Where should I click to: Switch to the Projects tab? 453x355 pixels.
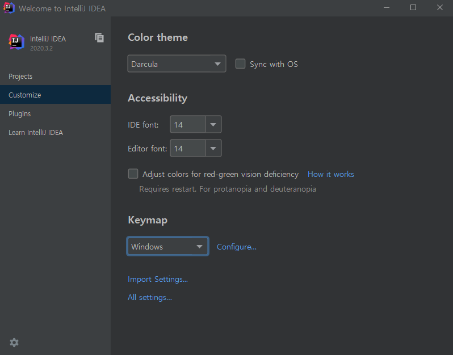[55, 76]
